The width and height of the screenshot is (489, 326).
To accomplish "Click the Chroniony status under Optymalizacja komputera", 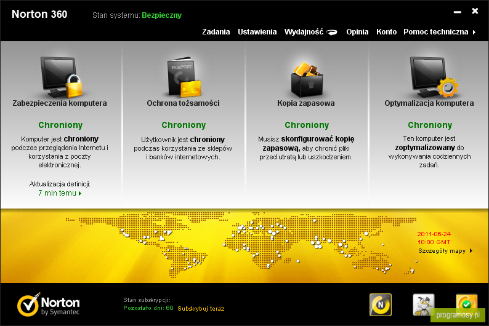I will pos(430,125).
